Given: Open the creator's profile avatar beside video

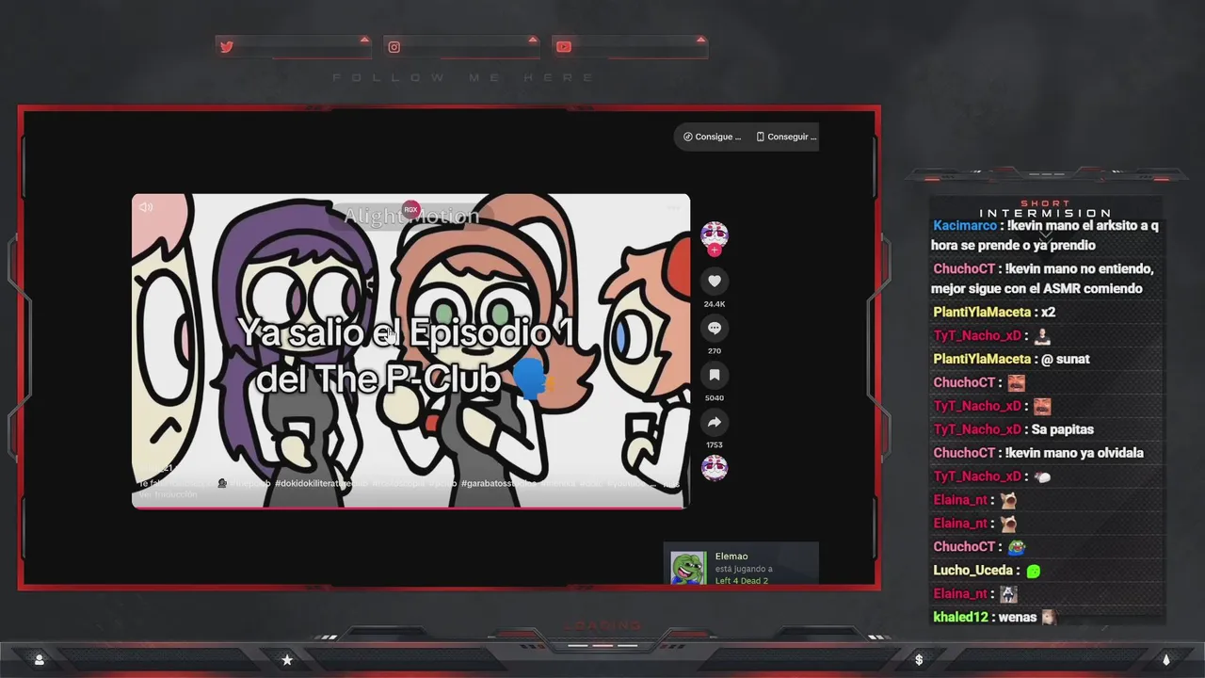Looking at the screenshot, I should click(x=715, y=234).
